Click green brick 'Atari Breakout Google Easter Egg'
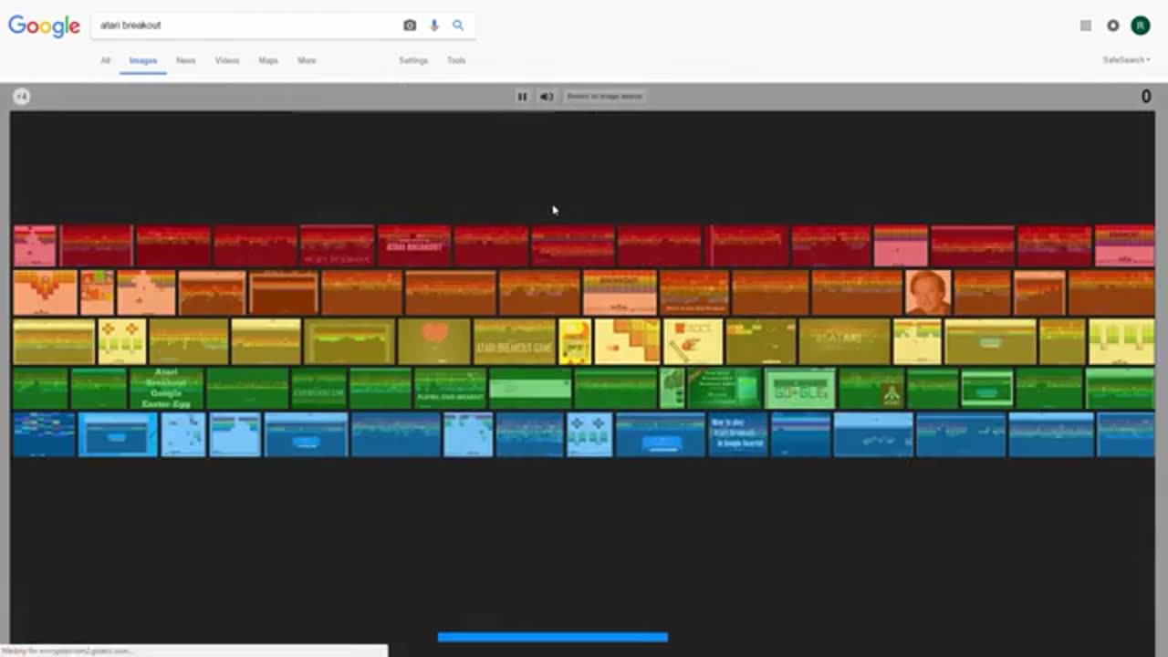 click(x=167, y=388)
